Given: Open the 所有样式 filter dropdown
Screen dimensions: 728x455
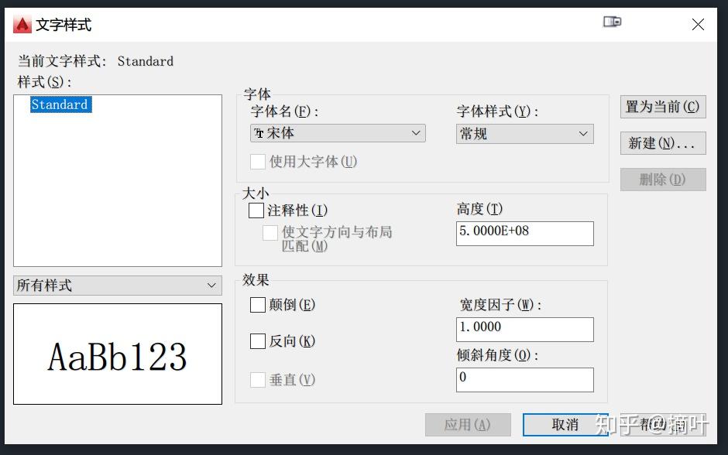Looking at the screenshot, I should tap(118, 286).
